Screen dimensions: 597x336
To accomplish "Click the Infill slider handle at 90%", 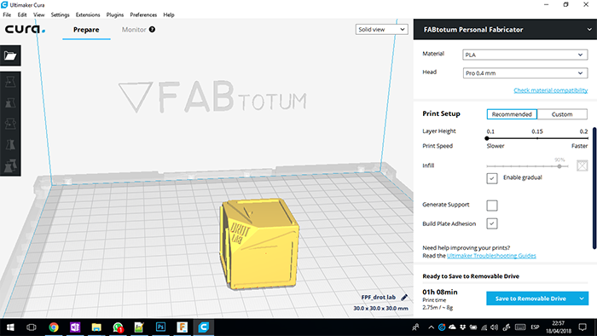I will pyautogui.click(x=559, y=166).
